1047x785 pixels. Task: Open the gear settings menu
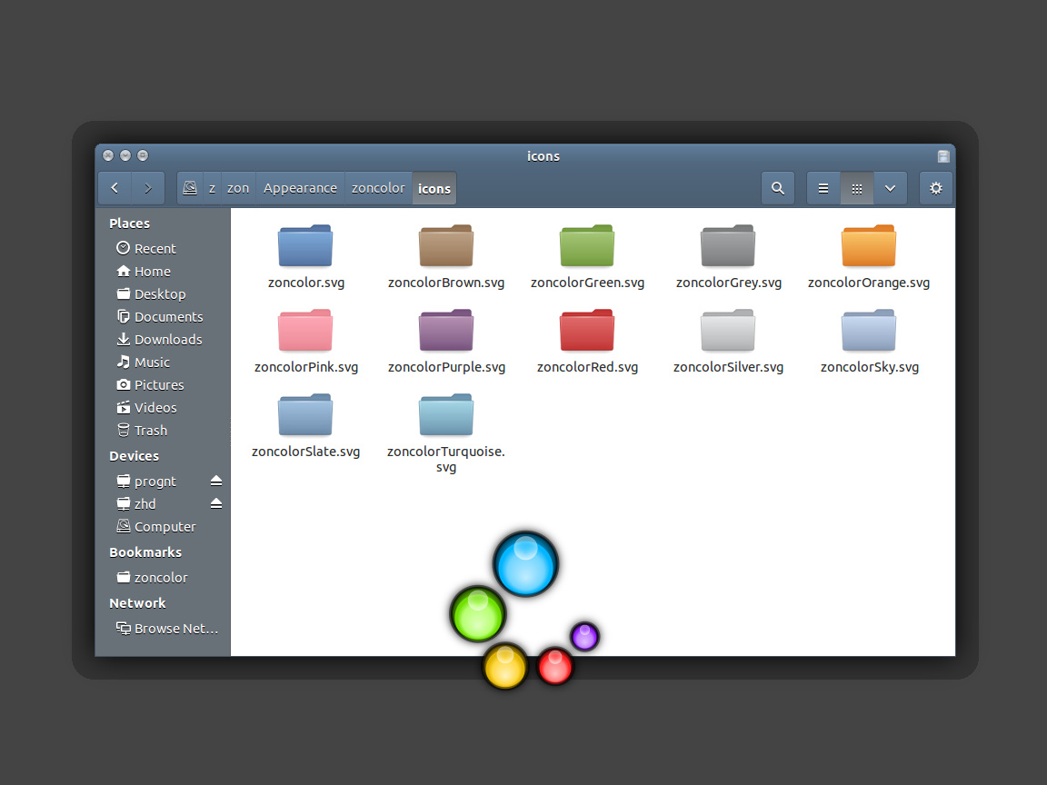pos(936,188)
